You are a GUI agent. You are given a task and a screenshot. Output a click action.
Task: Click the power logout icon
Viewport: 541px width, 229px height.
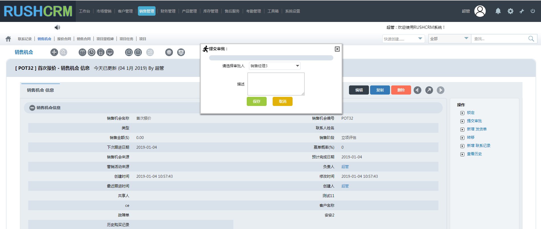tap(532, 11)
